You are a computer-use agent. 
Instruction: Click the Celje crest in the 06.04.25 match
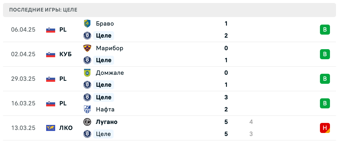(87, 36)
